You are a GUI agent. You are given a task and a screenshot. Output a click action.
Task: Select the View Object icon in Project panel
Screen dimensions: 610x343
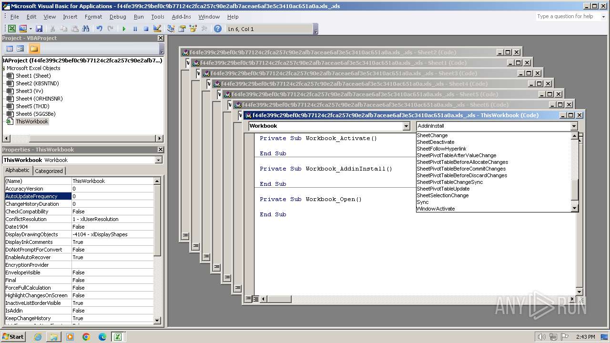pos(20,49)
